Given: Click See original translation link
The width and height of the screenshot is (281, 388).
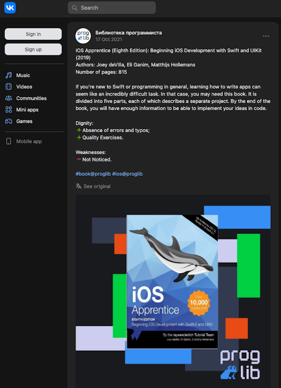Looking at the screenshot, I should point(97,186).
